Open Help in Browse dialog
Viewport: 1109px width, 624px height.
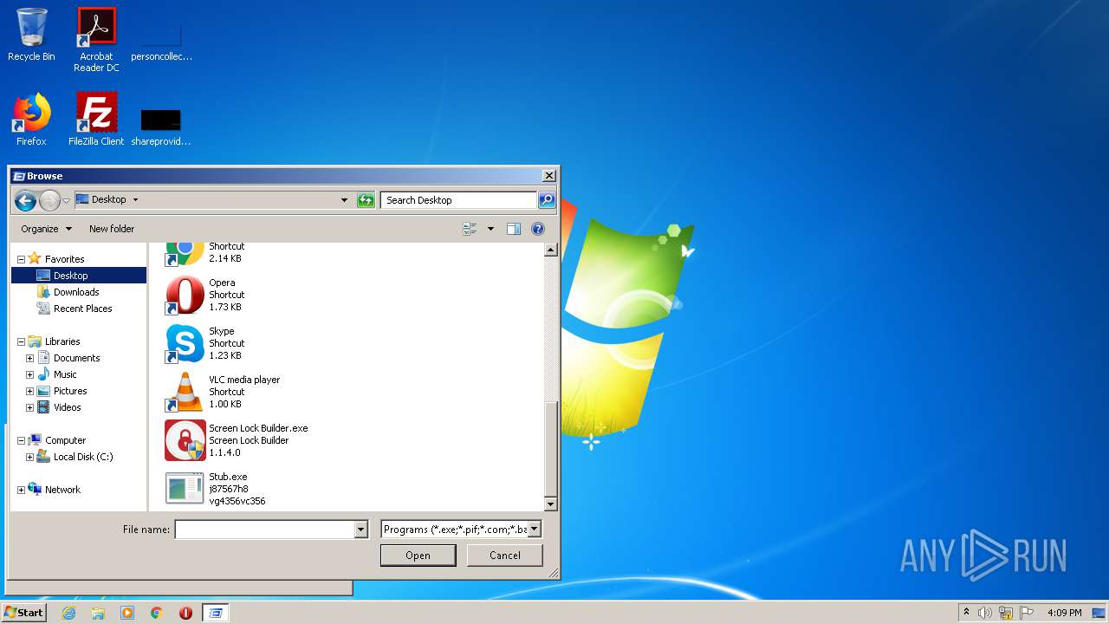click(538, 229)
